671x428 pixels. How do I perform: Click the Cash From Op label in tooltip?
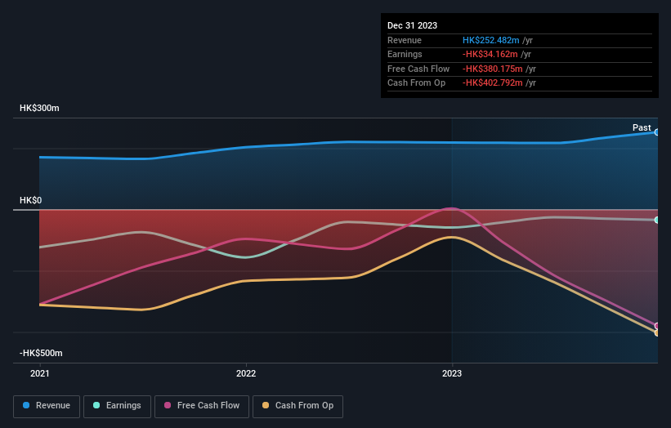coord(416,83)
